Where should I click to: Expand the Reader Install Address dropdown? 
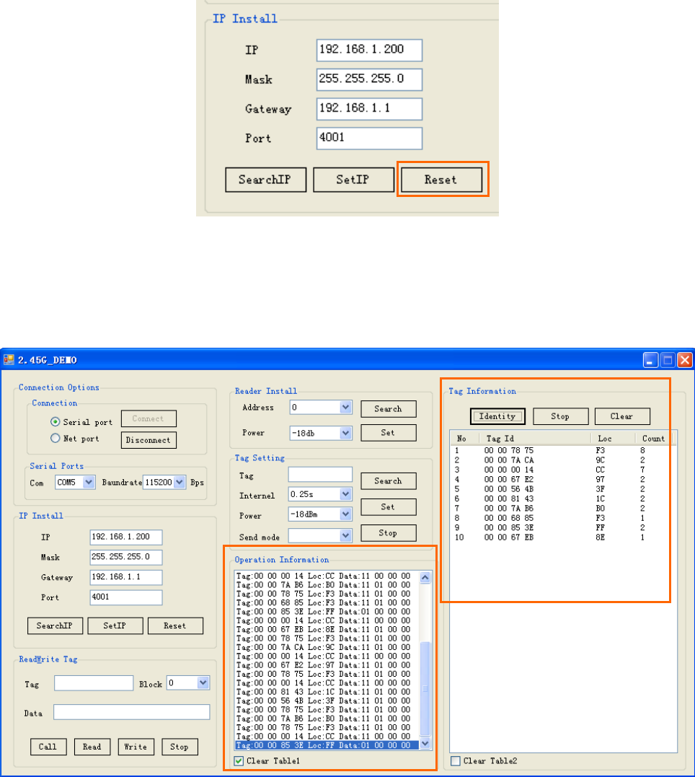click(346, 408)
